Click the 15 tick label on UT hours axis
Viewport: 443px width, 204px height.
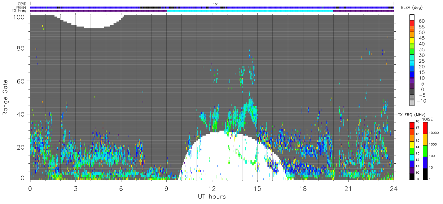(x=257, y=188)
